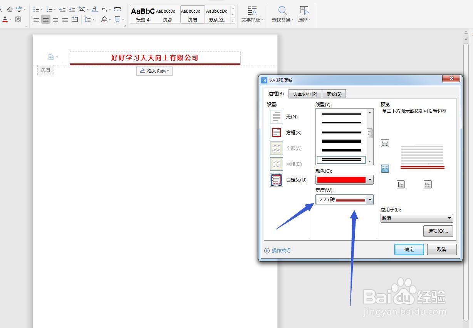This screenshot has width=473, height=328.
Task: Click the sort paragraphs icon
Action: pyautogui.click(x=95, y=10)
